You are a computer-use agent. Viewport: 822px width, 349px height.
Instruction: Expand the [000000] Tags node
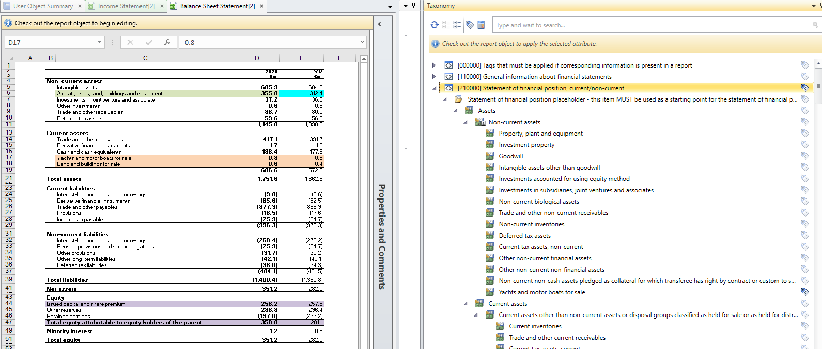(433, 65)
